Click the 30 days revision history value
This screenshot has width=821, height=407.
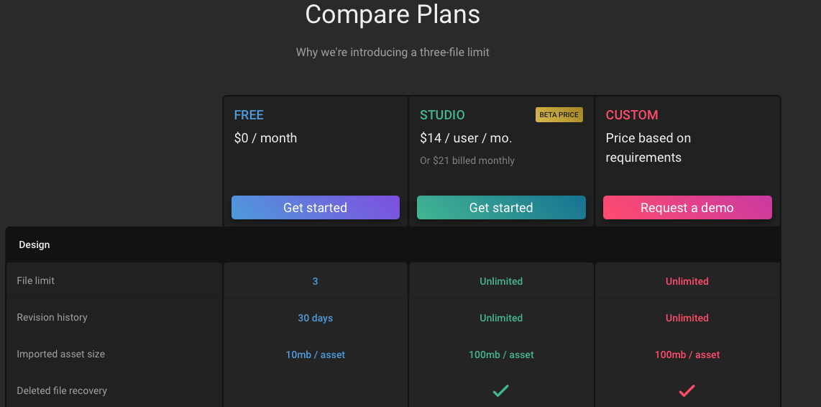315,318
